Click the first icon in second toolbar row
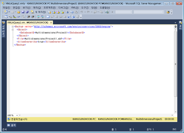Screen dimensions: 184x133 point(6,17)
